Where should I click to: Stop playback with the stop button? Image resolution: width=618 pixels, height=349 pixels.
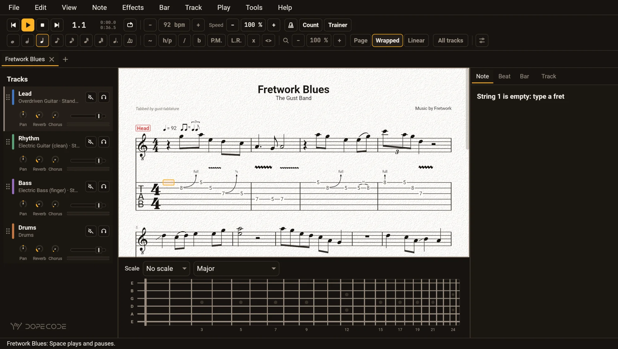(42, 25)
